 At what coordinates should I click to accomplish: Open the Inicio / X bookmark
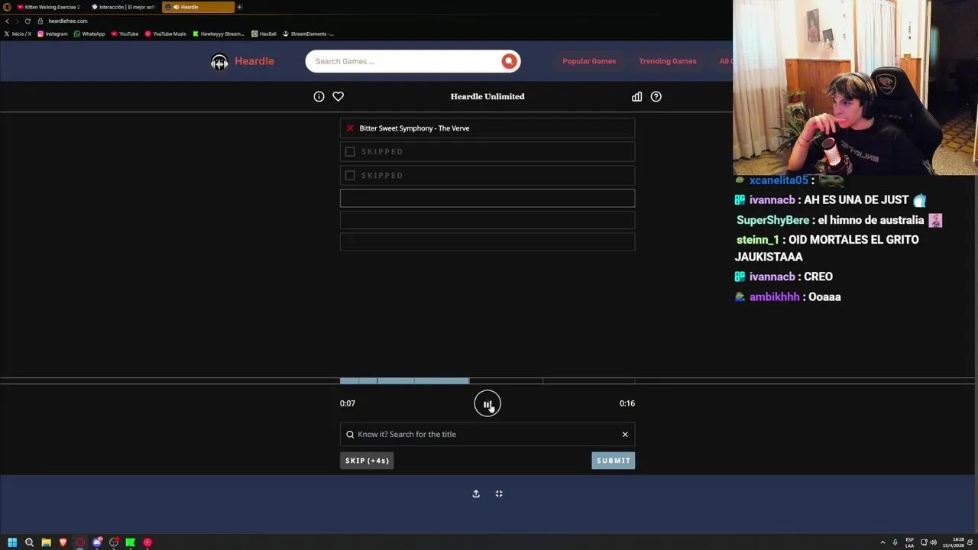coord(17,34)
